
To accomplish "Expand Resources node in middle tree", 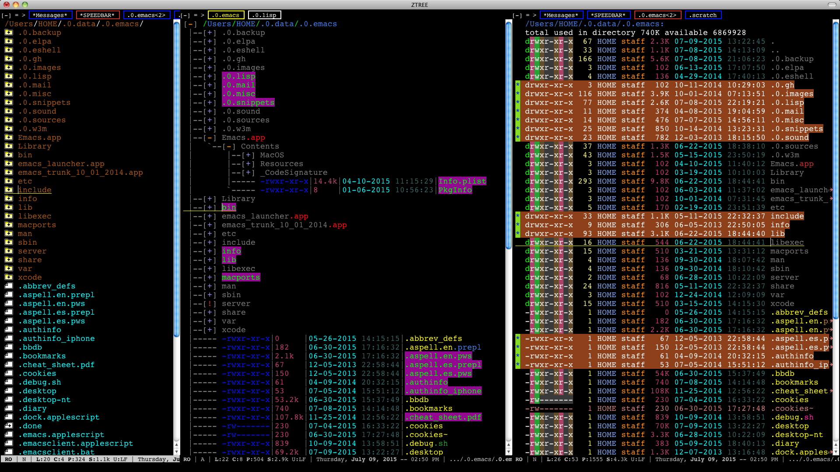I will 248,164.
